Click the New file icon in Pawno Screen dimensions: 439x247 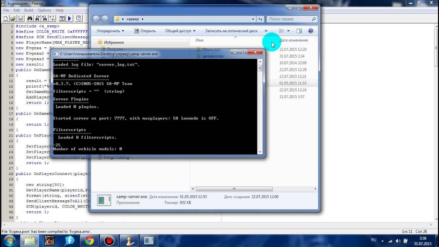coord(6,18)
